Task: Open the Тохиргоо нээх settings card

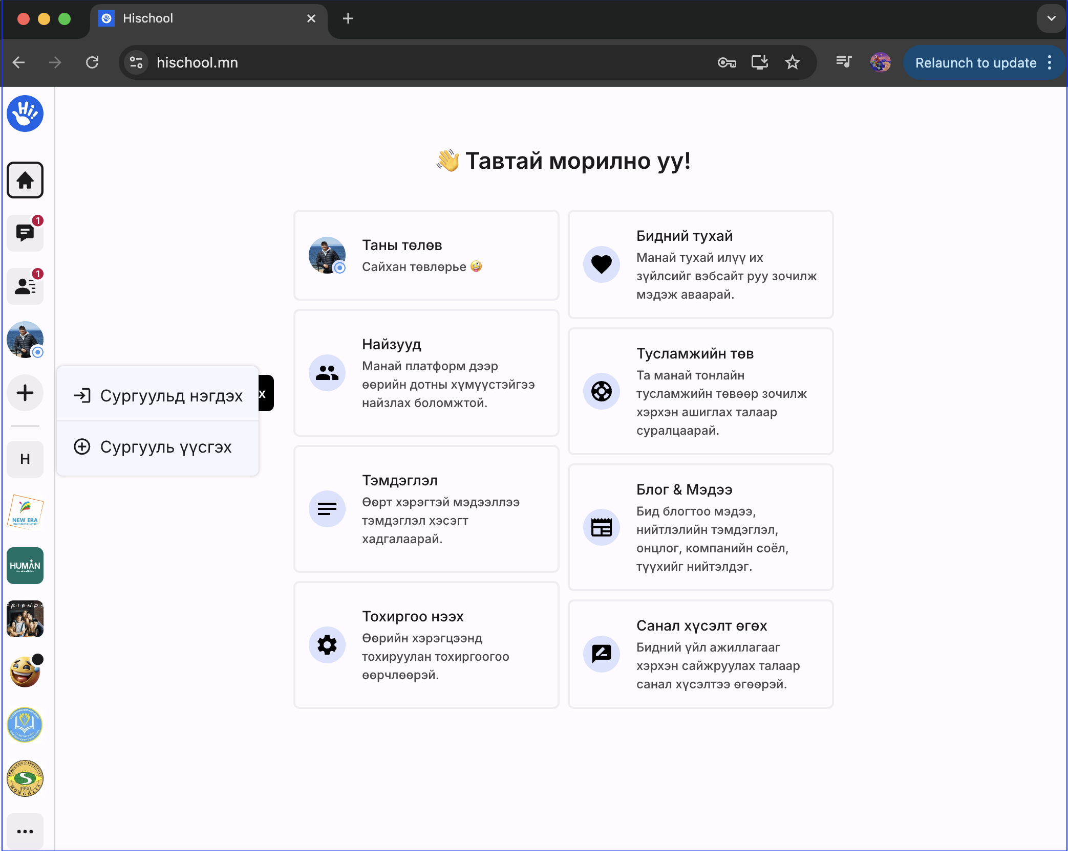Action: point(426,645)
